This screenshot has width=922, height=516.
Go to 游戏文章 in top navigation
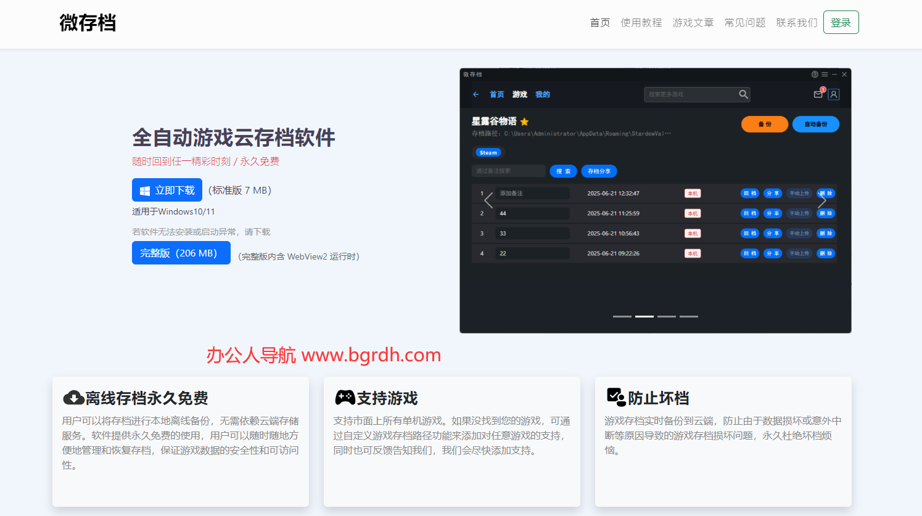(x=693, y=23)
